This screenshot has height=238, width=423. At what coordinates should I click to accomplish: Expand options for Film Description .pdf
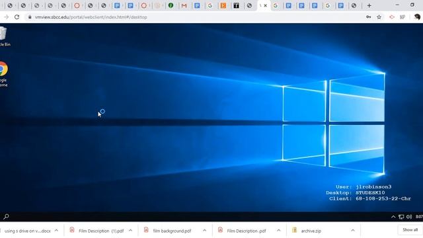[279, 231]
